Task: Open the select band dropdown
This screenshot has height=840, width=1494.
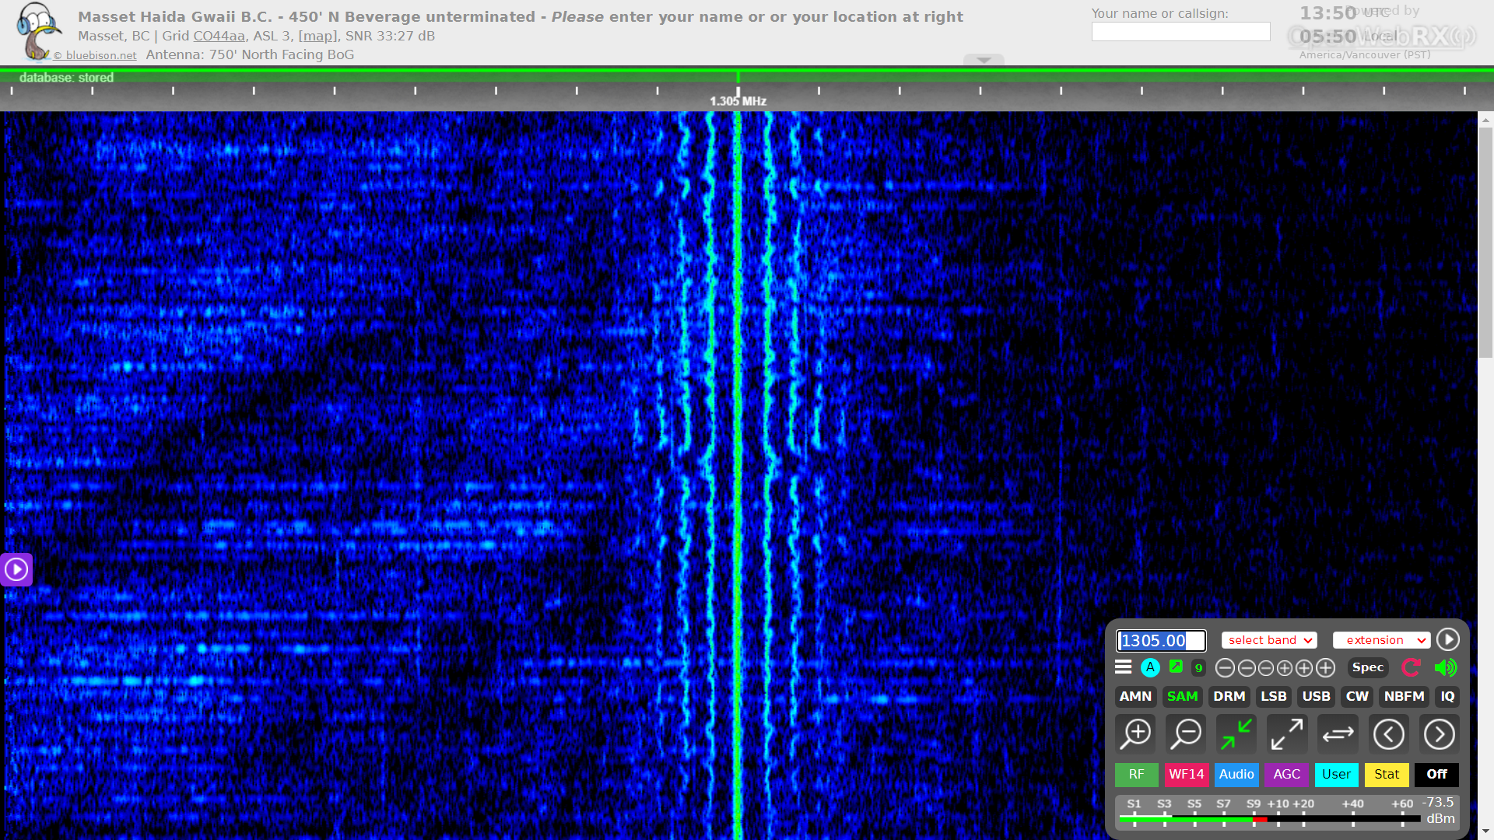Action: pos(1269,640)
